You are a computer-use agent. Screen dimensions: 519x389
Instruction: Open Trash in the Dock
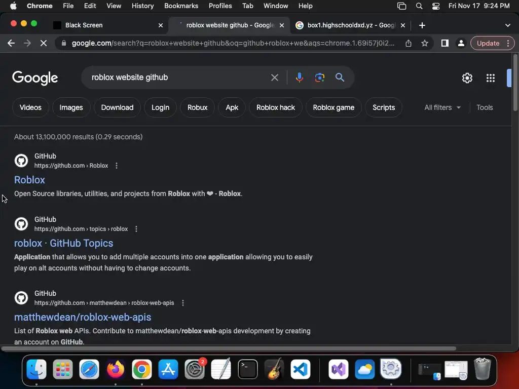pyautogui.click(x=483, y=369)
